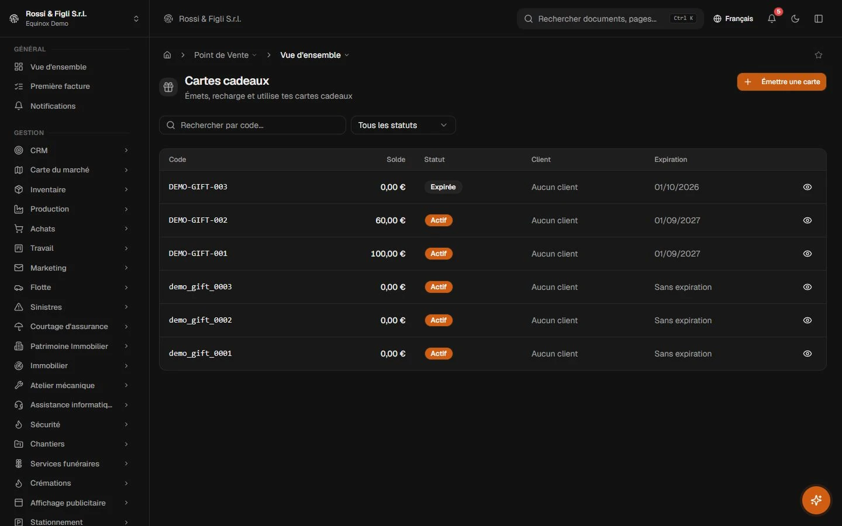View details of DEMO-GIFT-001 via eye icon
Image resolution: width=842 pixels, height=526 pixels.
tap(808, 254)
